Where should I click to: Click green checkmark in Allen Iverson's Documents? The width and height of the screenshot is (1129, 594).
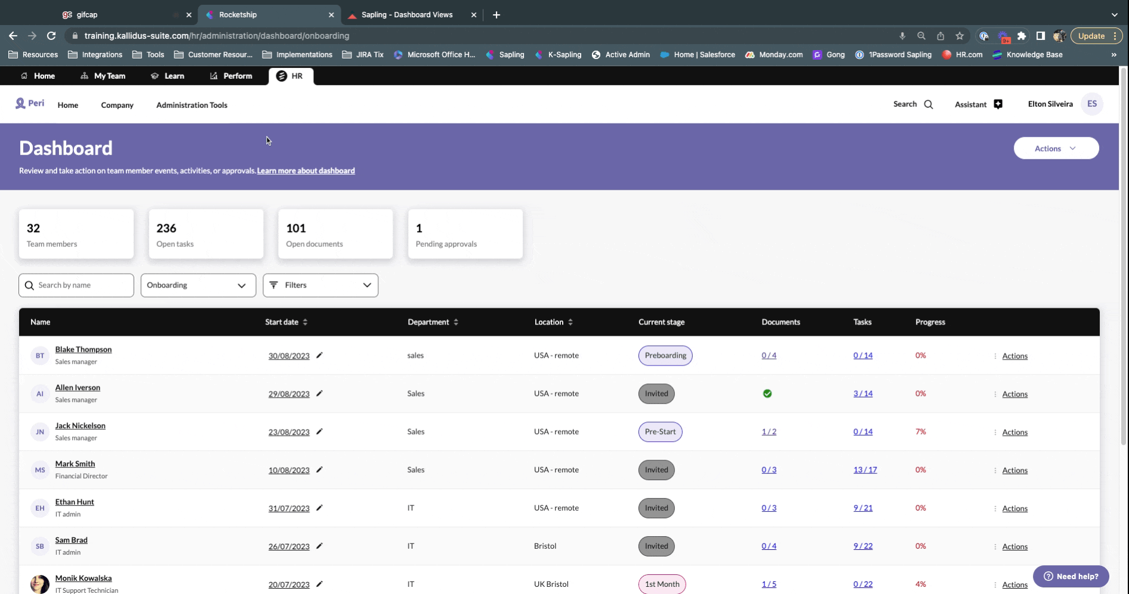(x=767, y=394)
